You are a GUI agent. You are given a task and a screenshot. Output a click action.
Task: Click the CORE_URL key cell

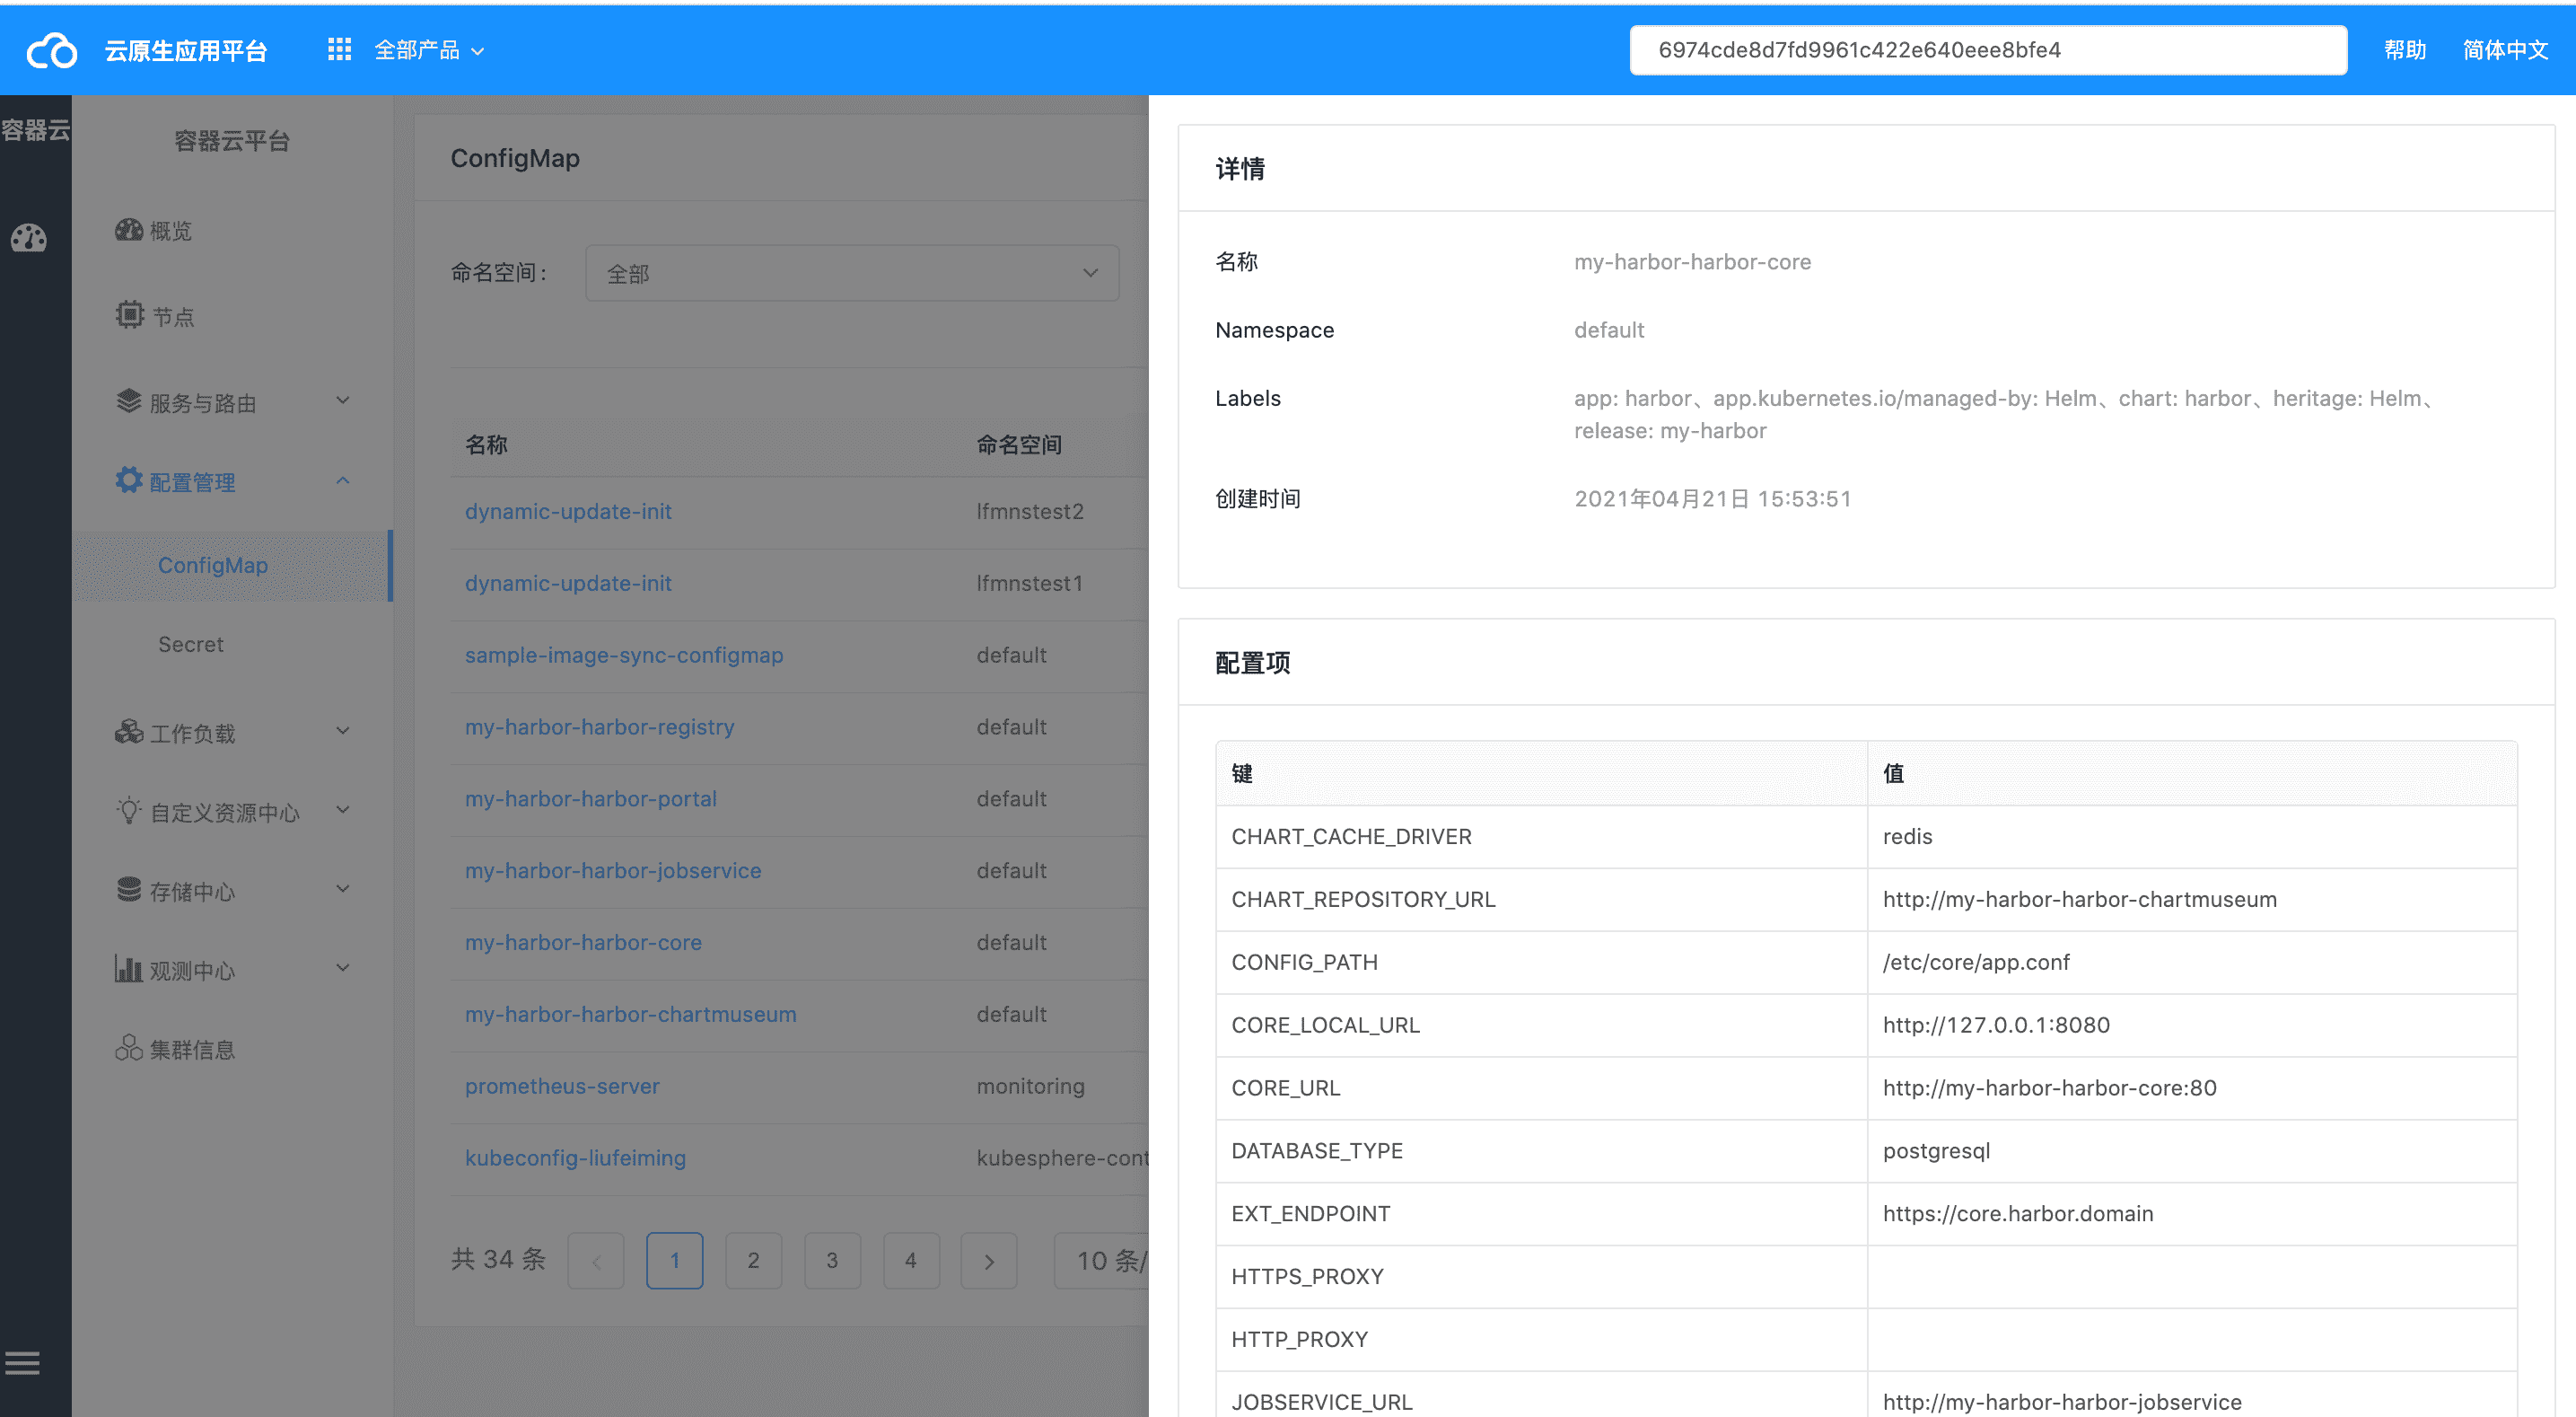coord(1541,1088)
